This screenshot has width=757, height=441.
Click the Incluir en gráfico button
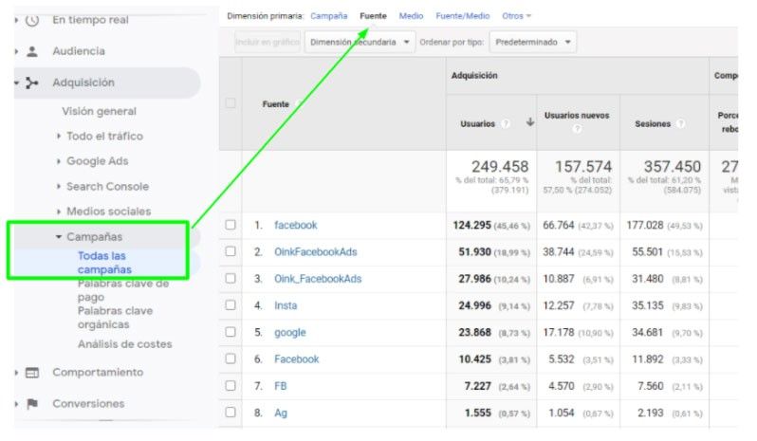click(268, 42)
